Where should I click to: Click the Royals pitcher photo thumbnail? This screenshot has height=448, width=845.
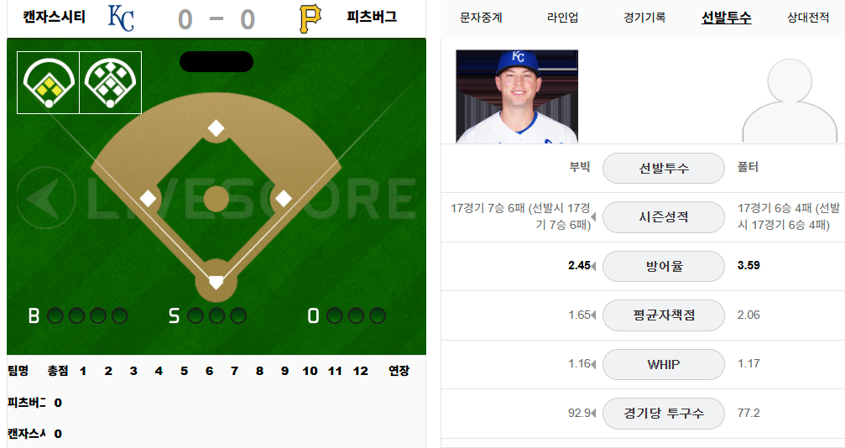[517, 96]
